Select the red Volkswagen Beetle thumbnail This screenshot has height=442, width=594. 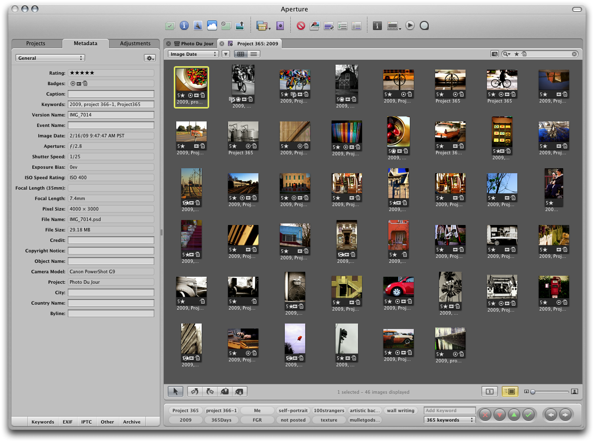(398, 287)
